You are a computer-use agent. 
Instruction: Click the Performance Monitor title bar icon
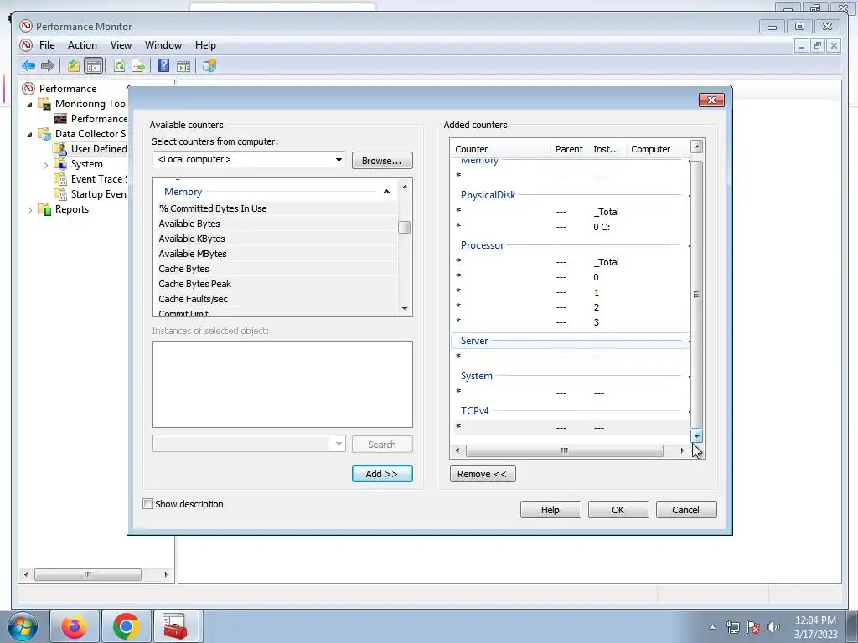(x=26, y=26)
